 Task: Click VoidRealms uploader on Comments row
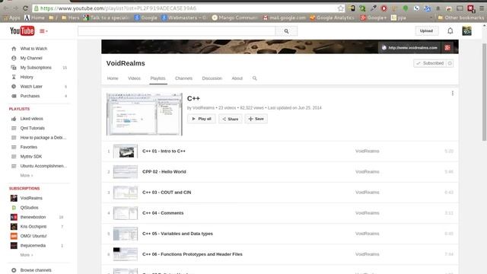(x=367, y=213)
